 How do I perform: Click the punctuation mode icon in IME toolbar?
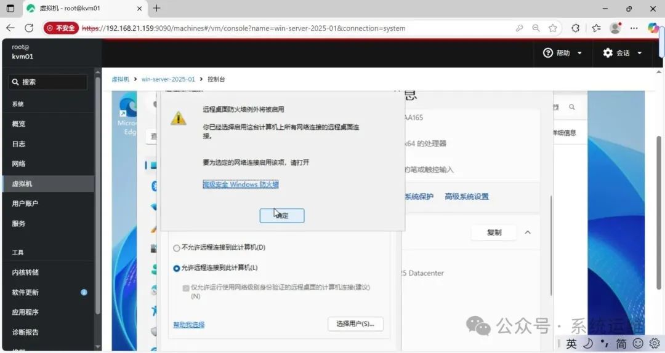coord(605,343)
